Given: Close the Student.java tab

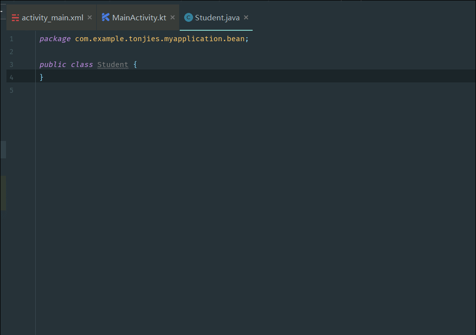Looking at the screenshot, I should tap(246, 17).
